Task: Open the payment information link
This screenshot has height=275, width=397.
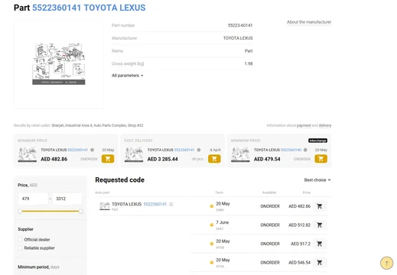Action: 304,125
